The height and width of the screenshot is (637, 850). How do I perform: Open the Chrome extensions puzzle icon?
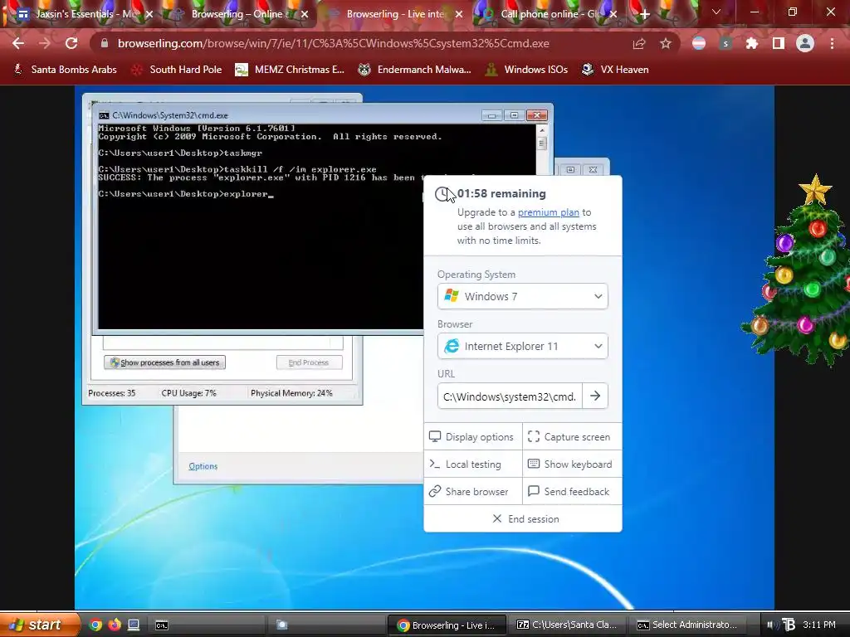(751, 43)
